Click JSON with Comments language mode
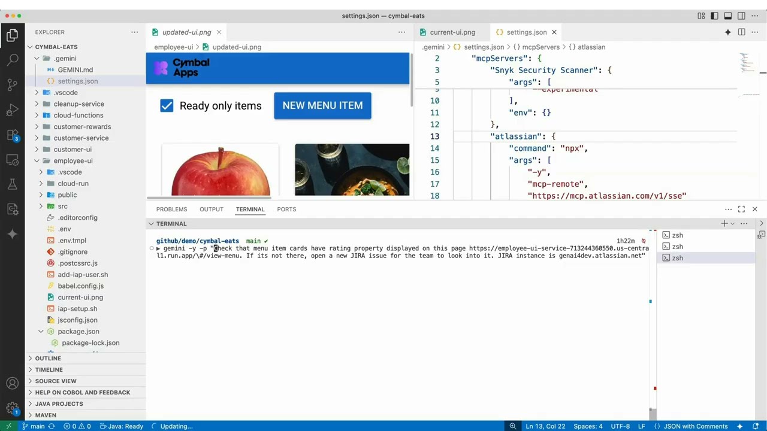Viewport: 767px width, 431px height. [x=696, y=426]
